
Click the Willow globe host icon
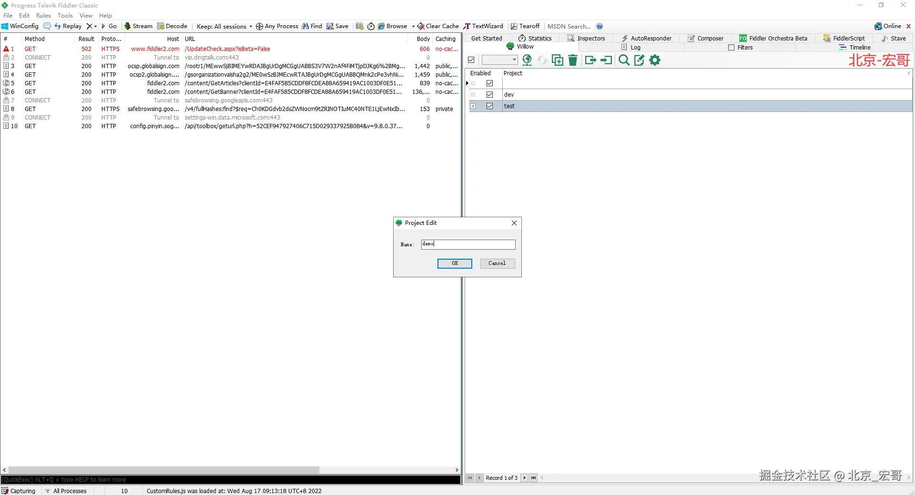[527, 60]
